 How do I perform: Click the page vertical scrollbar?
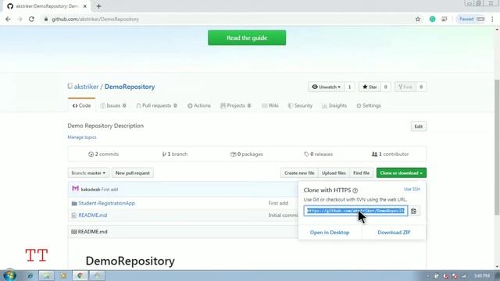click(497, 147)
